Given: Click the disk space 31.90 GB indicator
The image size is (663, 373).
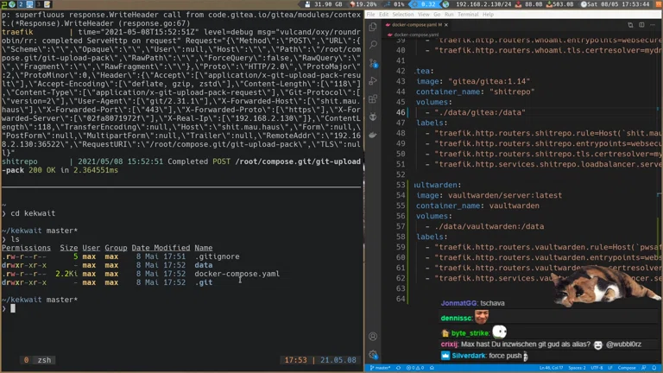Looking at the screenshot, I should pyautogui.click(x=324, y=4).
